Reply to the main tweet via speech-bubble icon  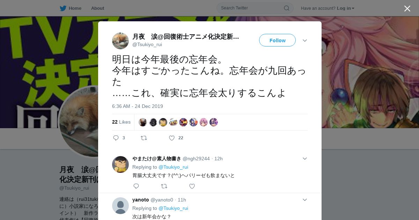click(x=116, y=138)
